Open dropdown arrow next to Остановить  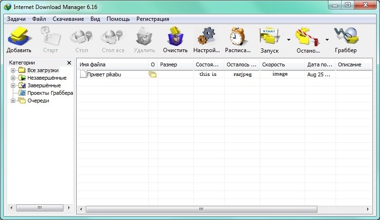click(x=327, y=39)
